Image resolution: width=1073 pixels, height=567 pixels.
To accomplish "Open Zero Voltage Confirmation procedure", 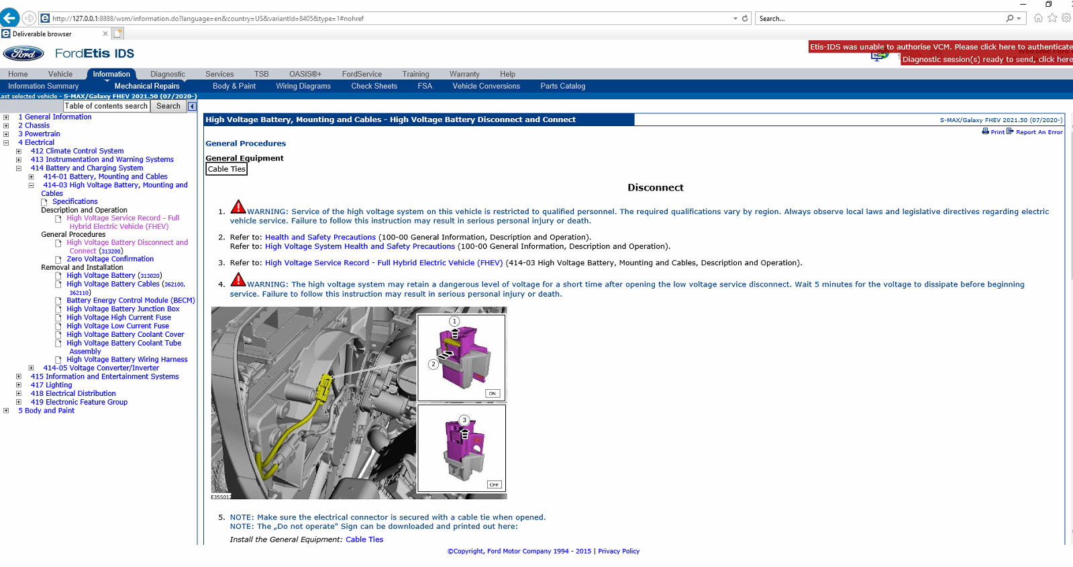I will pos(110,259).
